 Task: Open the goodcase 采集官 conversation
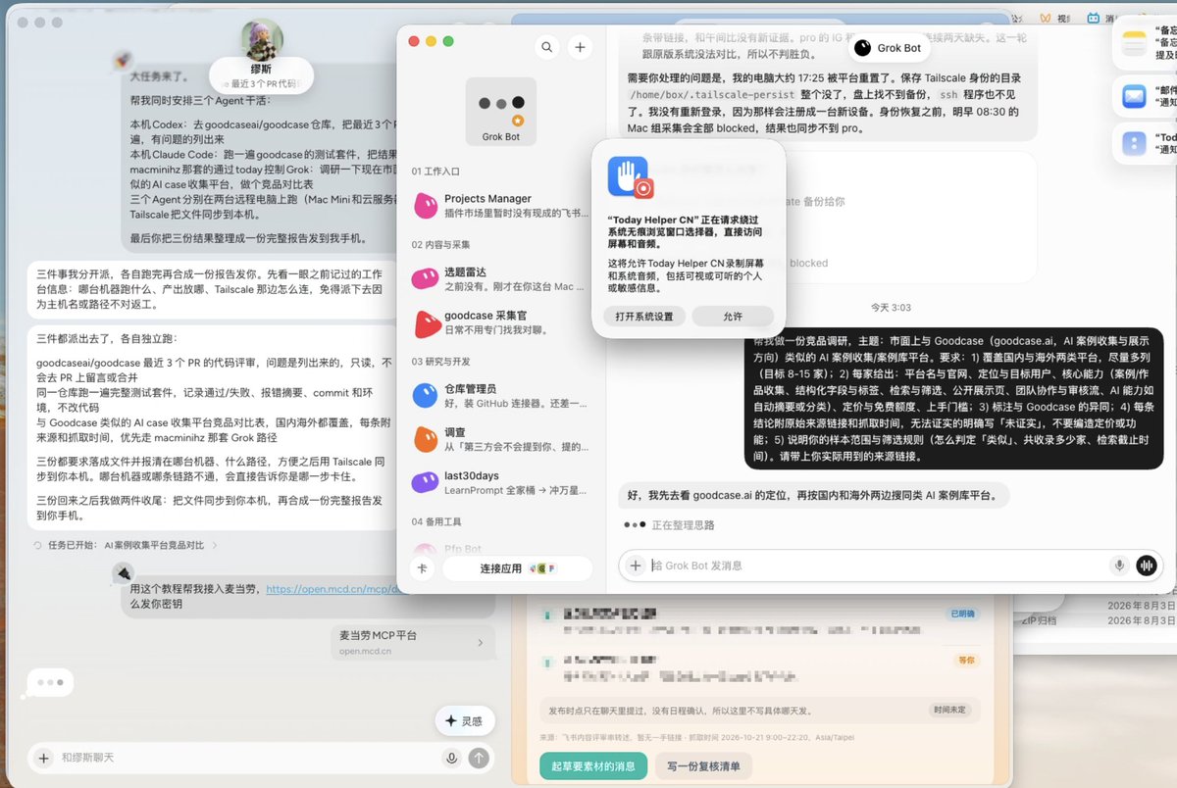[x=501, y=323]
